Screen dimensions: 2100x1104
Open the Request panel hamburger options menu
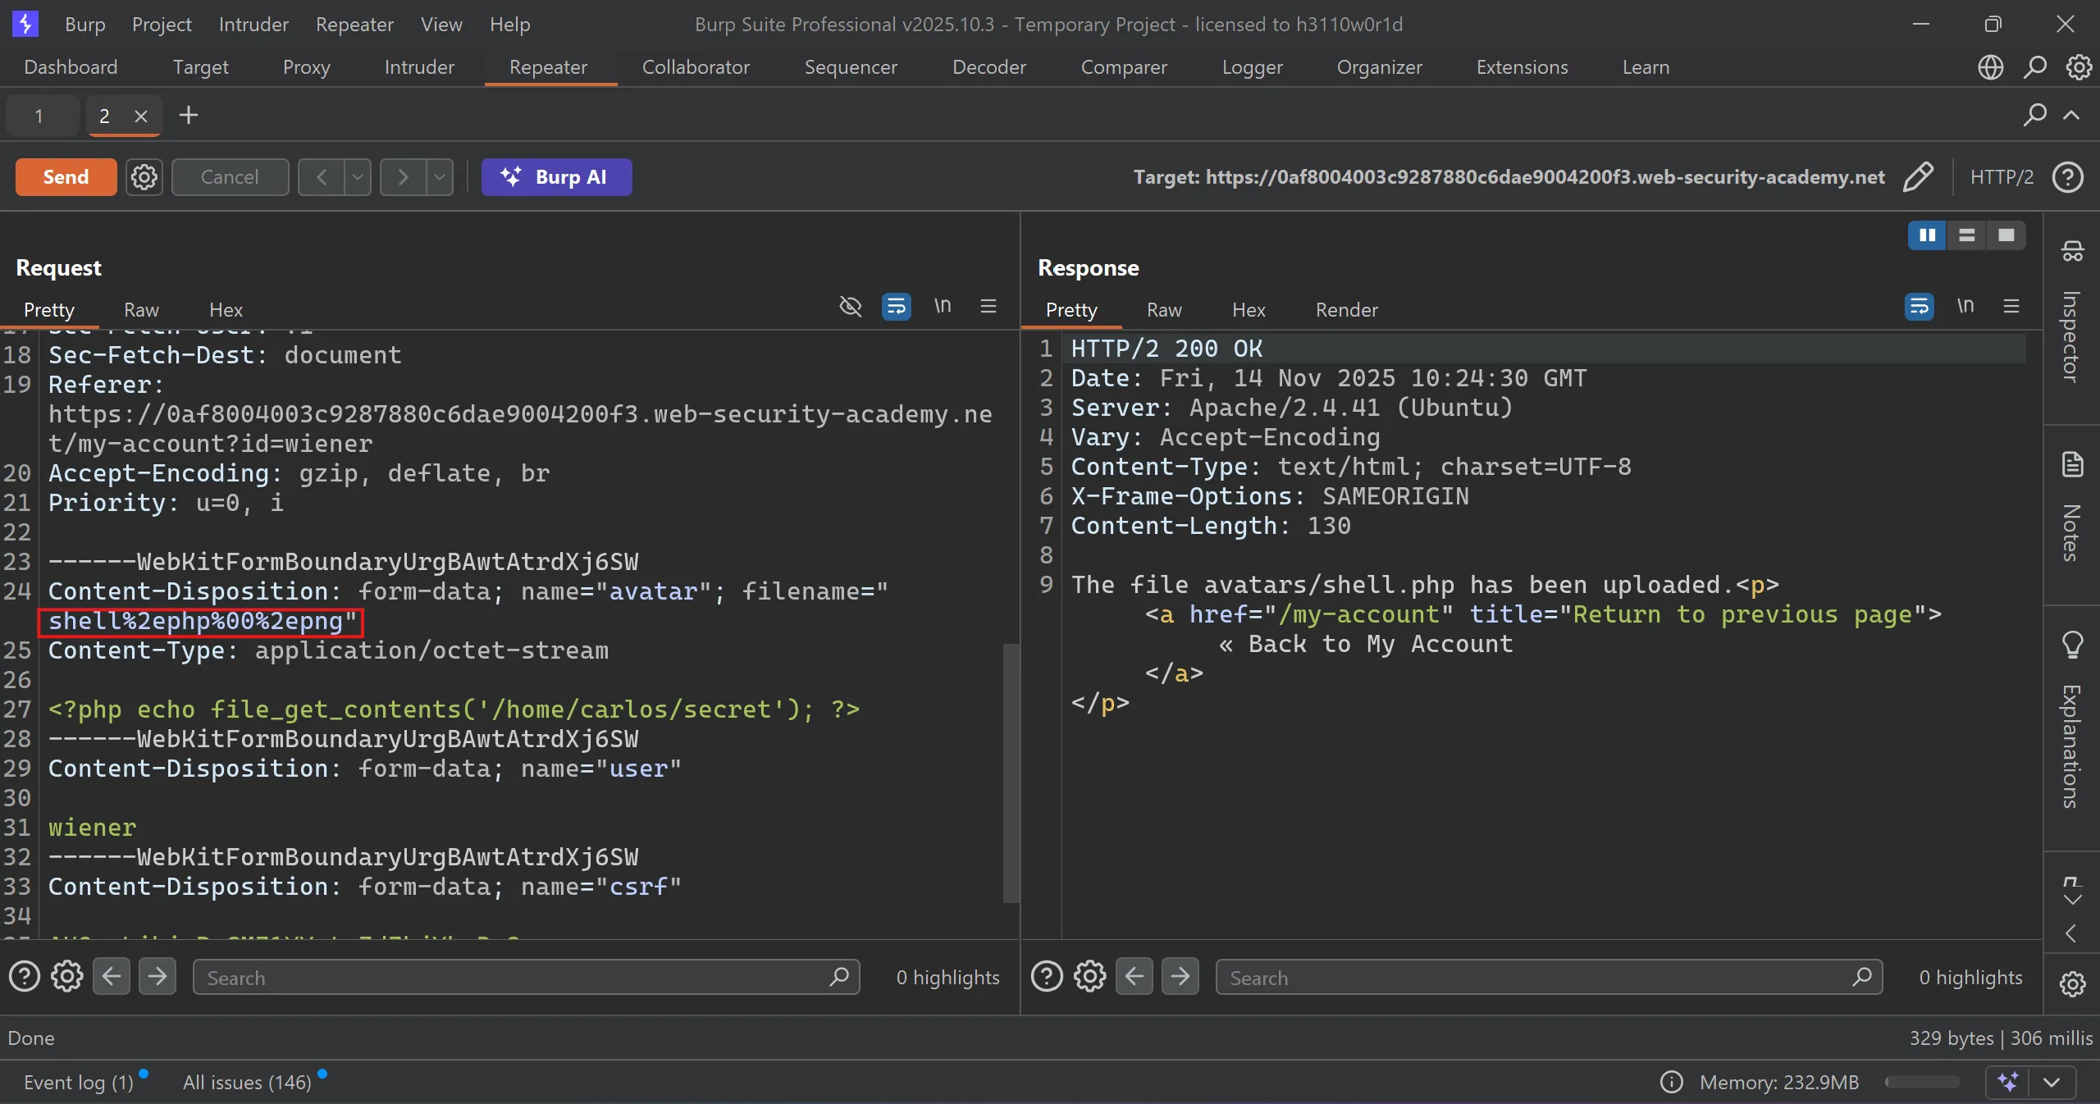coord(988,307)
